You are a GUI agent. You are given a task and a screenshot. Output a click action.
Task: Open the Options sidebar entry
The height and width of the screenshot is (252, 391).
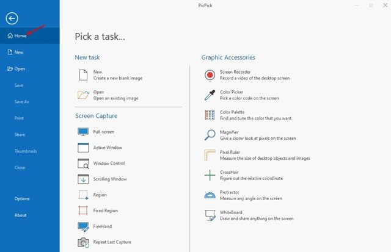(22, 199)
